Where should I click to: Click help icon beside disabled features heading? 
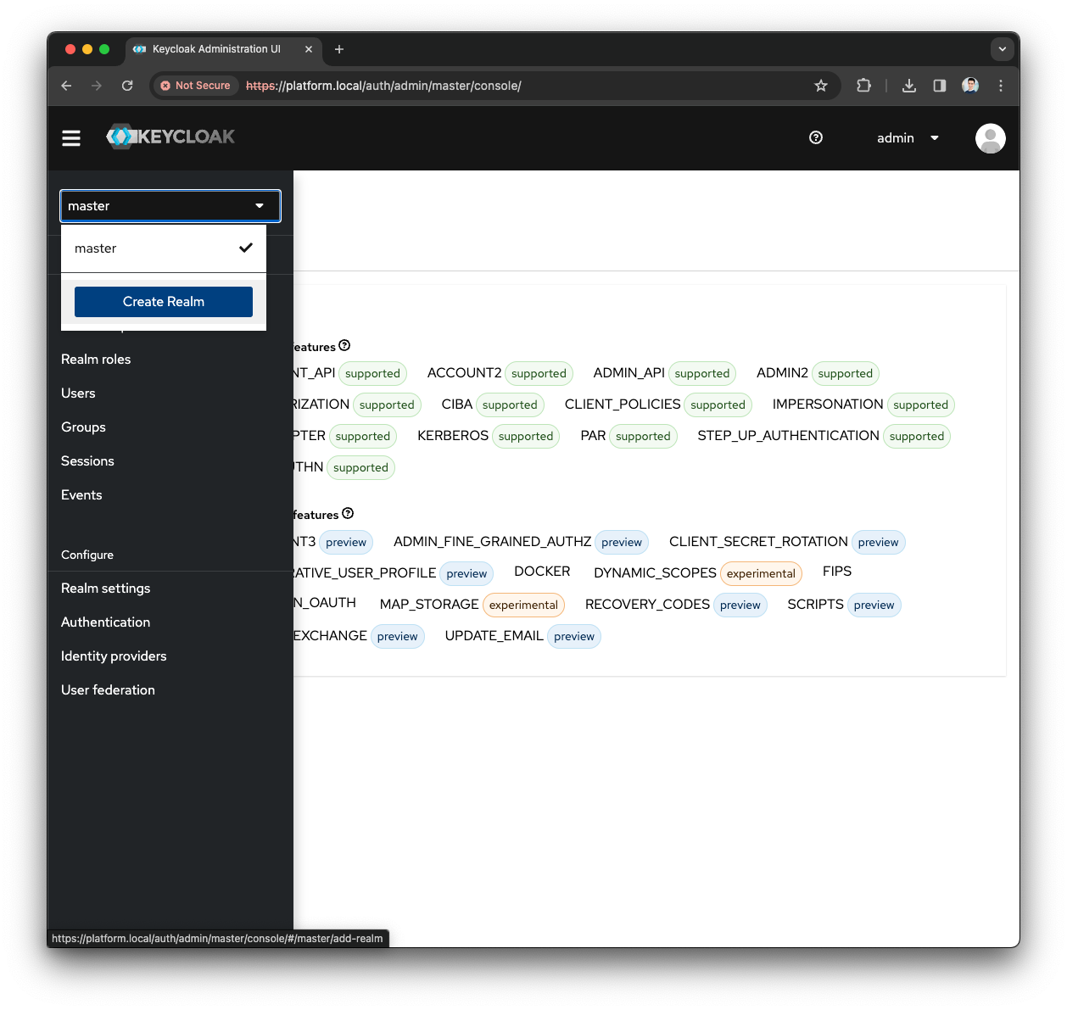[348, 514]
